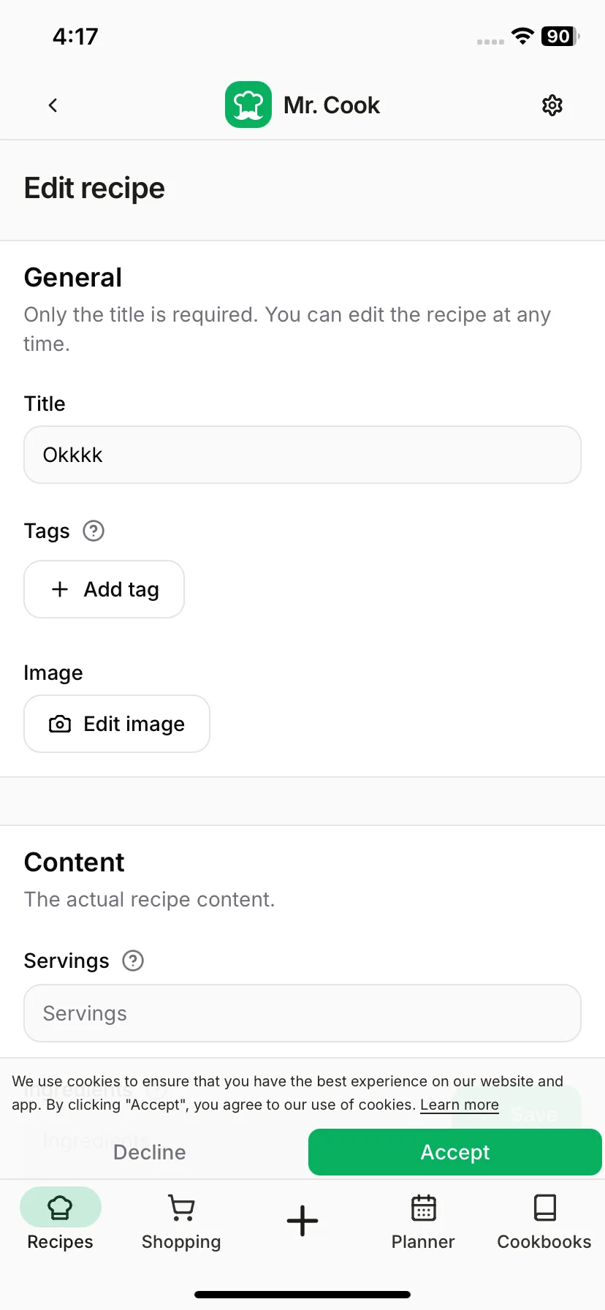
Task: Focus the Servings input field
Action: pyautogui.click(x=302, y=1013)
